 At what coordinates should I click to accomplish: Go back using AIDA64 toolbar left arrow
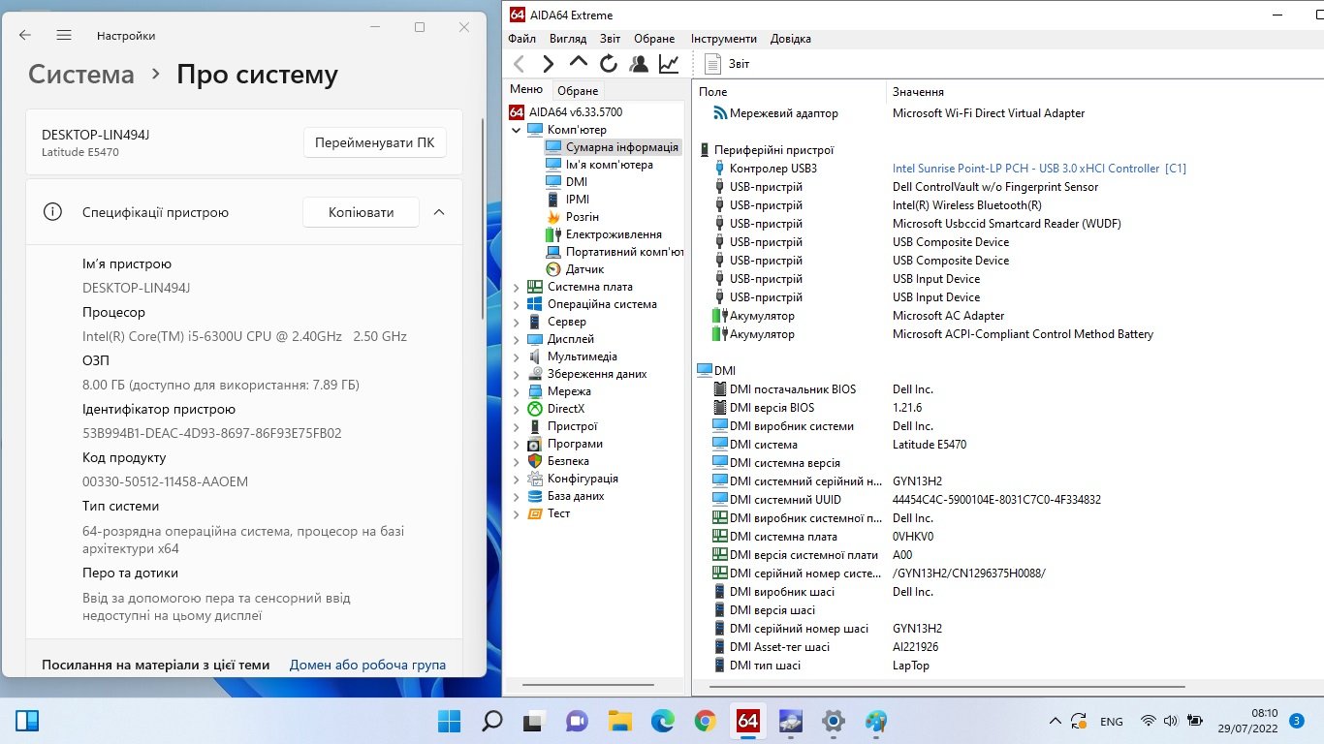tap(519, 64)
